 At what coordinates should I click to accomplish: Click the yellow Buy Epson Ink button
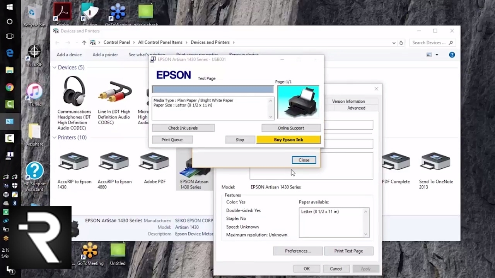[x=288, y=140]
